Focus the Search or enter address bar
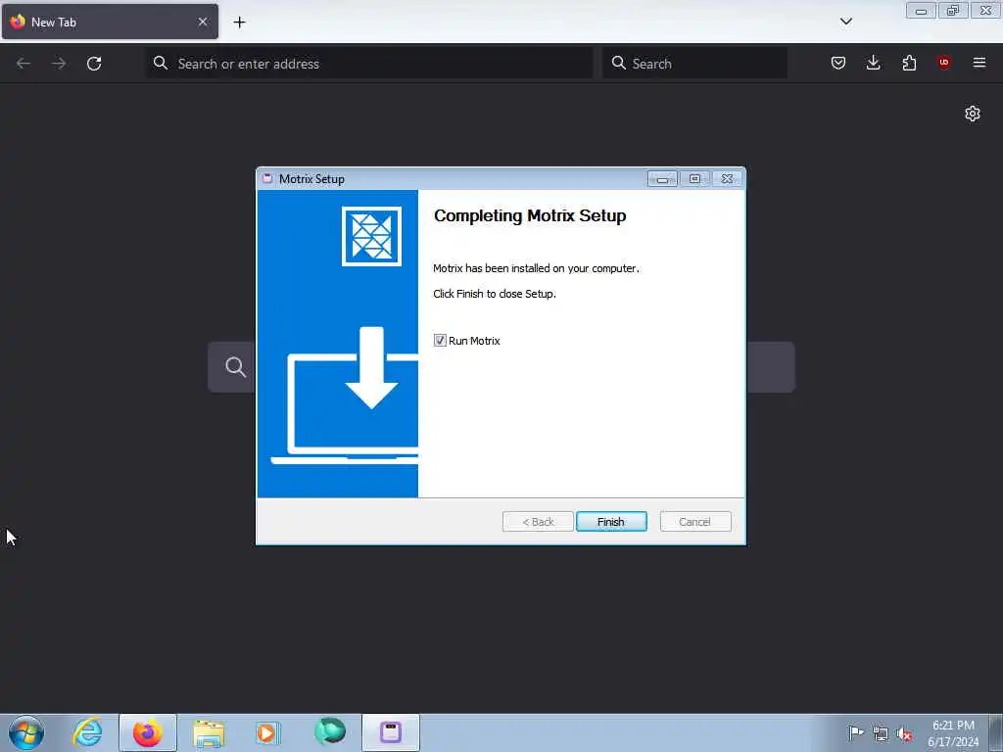The height and width of the screenshot is (752, 1003). click(369, 64)
